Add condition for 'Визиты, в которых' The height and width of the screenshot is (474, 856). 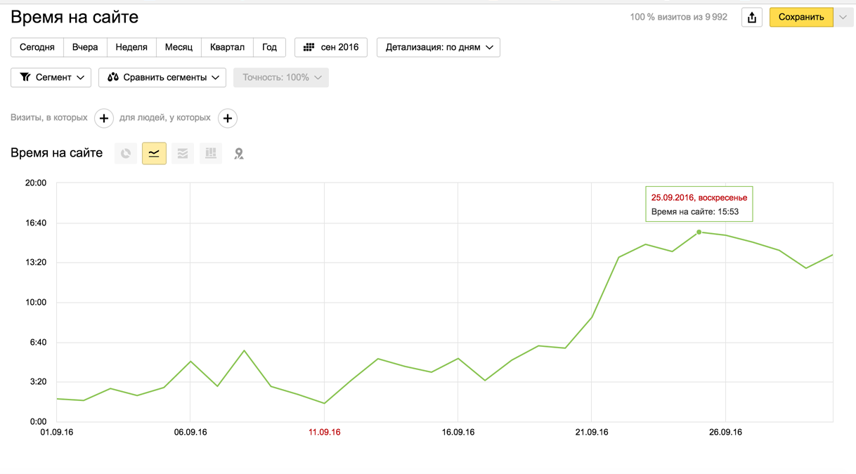pyautogui.click(x=104, y=118)
